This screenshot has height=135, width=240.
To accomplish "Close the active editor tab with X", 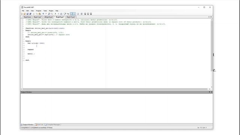I will (211, 17).
